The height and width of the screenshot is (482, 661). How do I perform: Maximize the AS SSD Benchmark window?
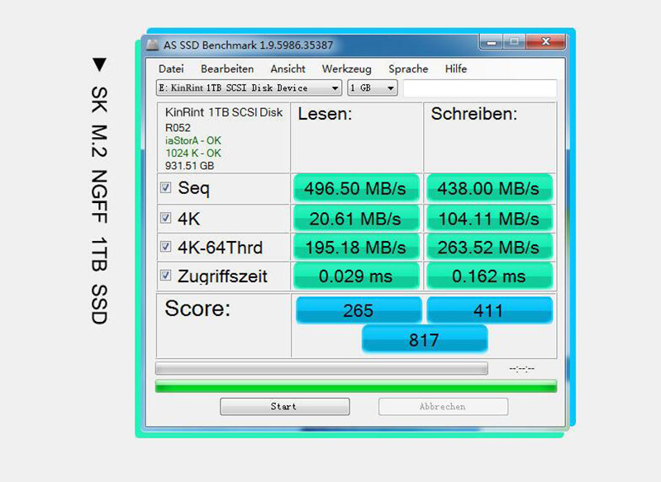coord(514,41)
